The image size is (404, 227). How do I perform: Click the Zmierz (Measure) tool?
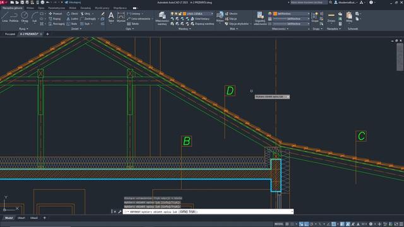(331, 17)
